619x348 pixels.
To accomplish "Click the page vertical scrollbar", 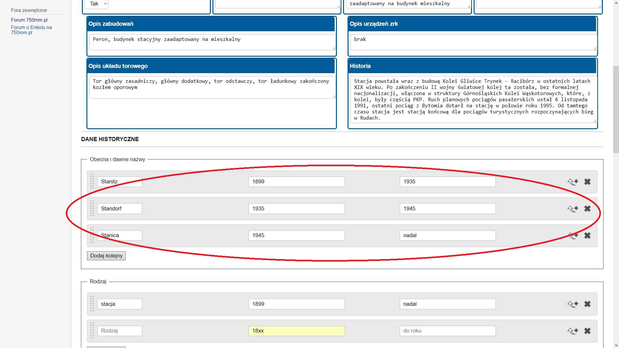I will [x=616, y=110].
